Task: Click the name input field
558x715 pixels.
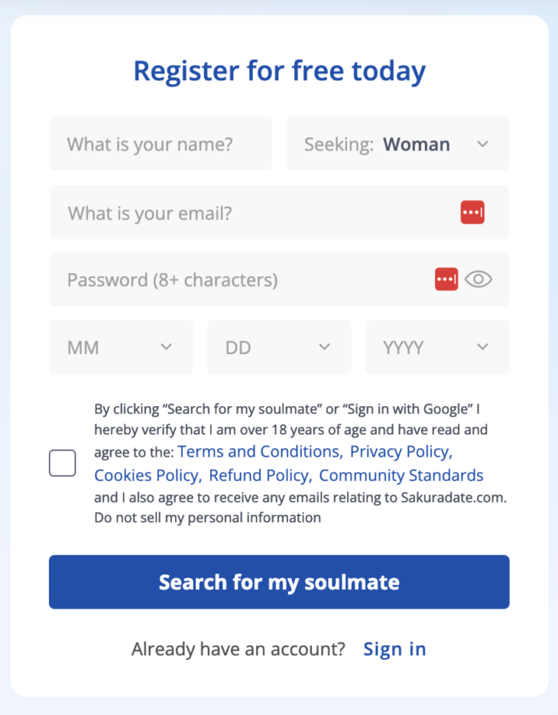Action: pos(161,144)
